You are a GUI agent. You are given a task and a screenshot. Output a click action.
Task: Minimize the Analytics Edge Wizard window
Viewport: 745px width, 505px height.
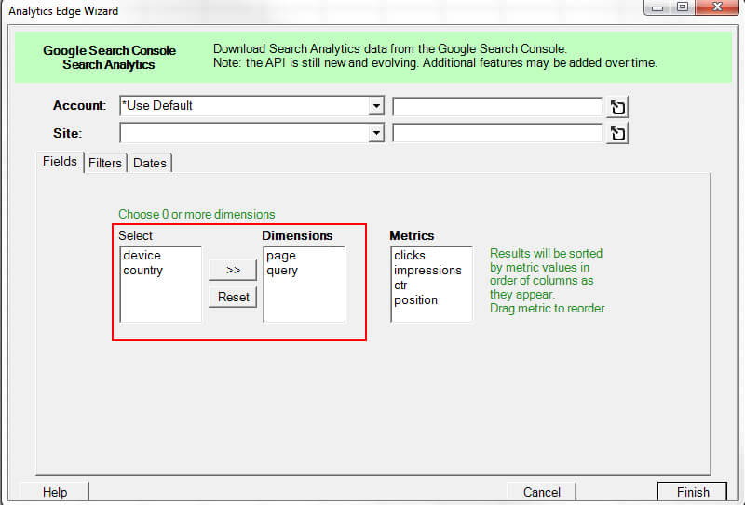(657, 7)
